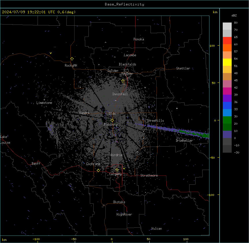Click the dark green 10-20 dBZ swatch
This screenshot has height=243, width=249.
[x=227, y=127]
